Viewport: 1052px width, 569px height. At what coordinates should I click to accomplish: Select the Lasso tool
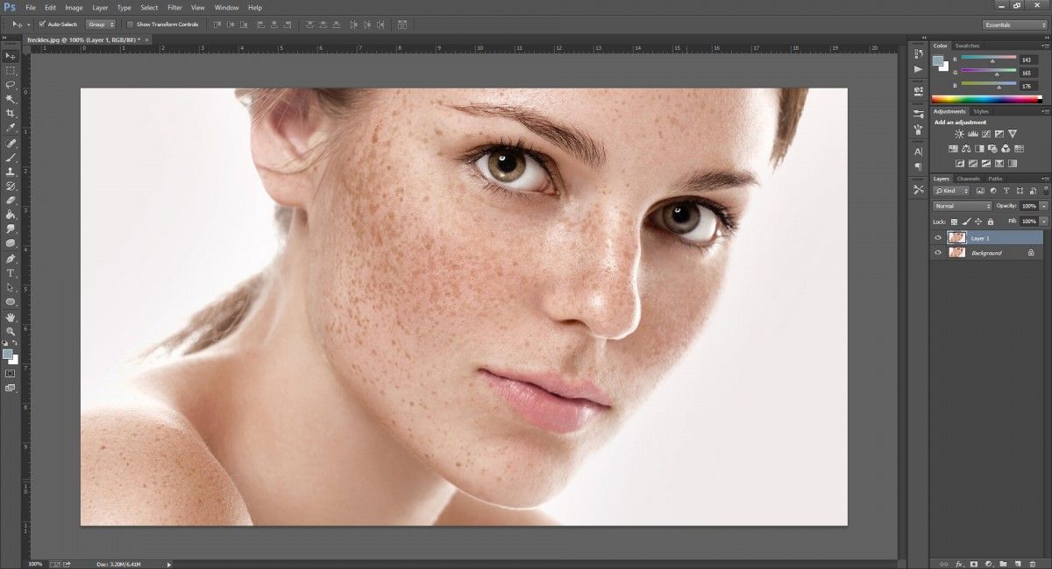click(x=11, y=83)
